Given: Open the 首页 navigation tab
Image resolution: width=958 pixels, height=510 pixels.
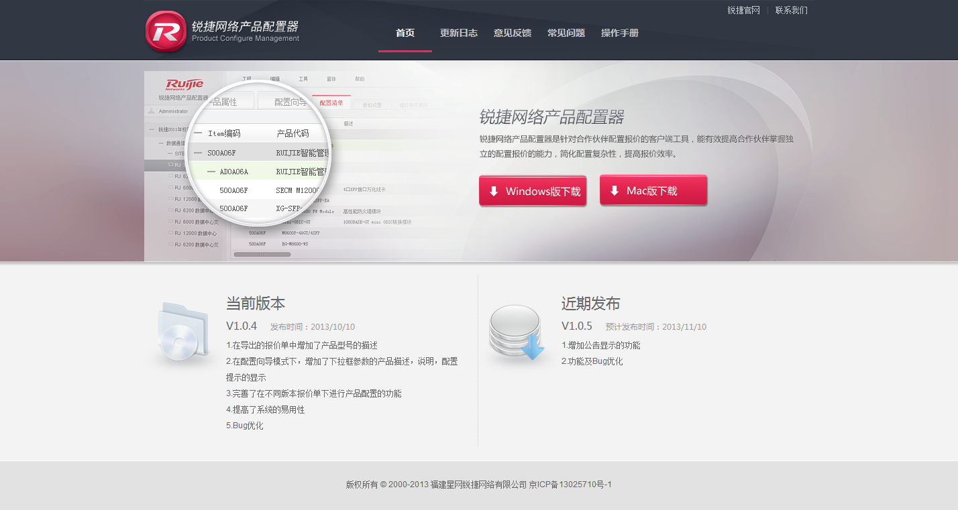Looking at the screenshot, I should (405, 33).
